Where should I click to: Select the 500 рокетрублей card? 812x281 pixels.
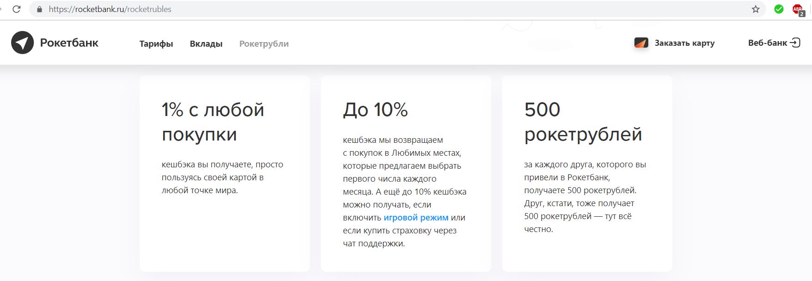pyautogui.click(x=587, y=174)
